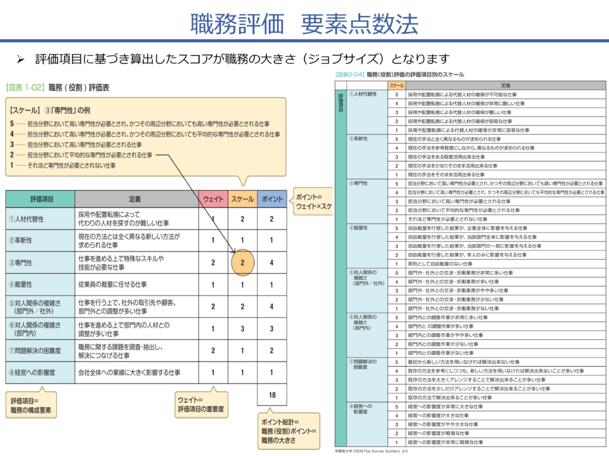
Task: Click the orange-circled scale value 「2」 in ③専門性 row
Action: point(243,263)
